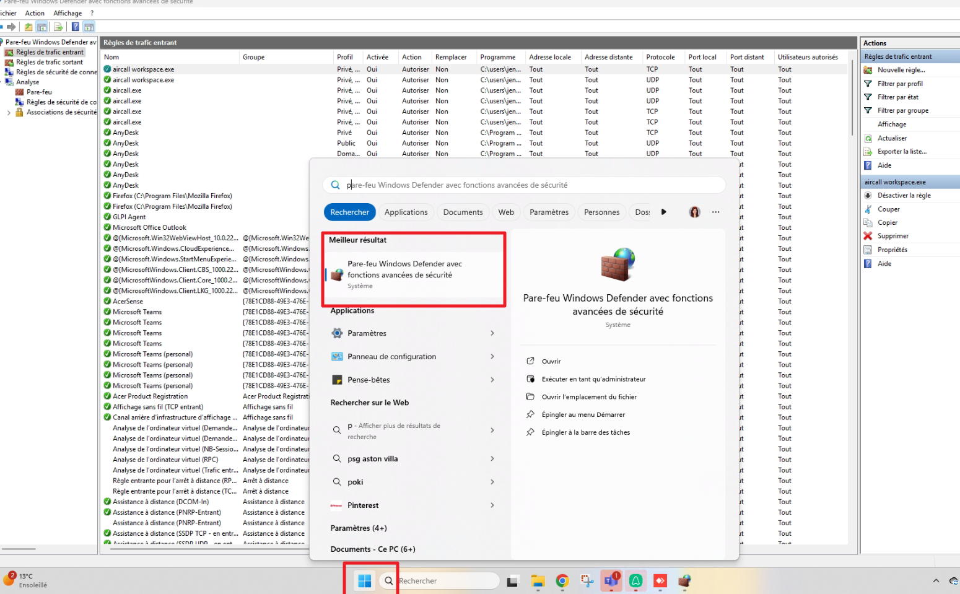Expand the poki web suggestion chevron

[492, 482]
